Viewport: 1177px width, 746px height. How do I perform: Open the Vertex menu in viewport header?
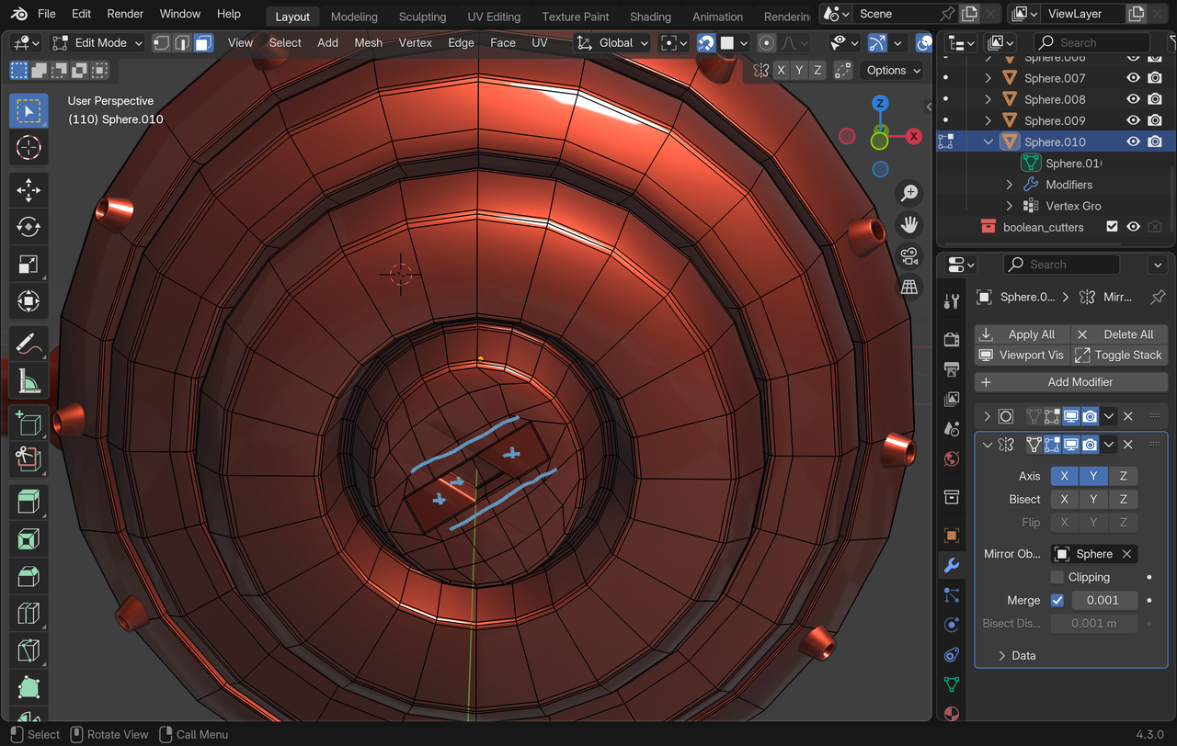(x=416, y=43)
